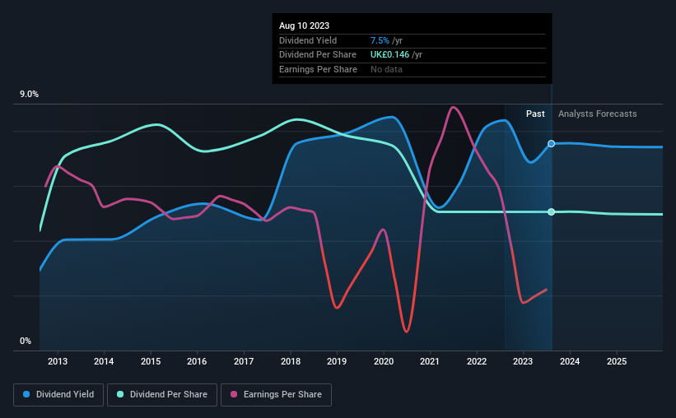Click the 2013 x-axis label
The height and width of the screenshot is (418, 676).
pyautogui.click(x=58, y=361)
